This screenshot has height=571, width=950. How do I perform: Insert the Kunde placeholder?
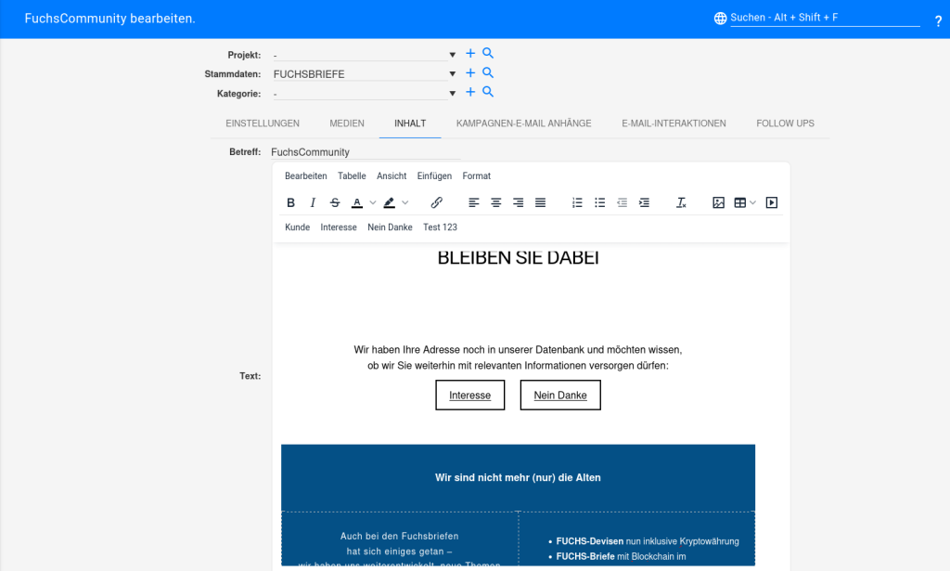coord(298,227)
